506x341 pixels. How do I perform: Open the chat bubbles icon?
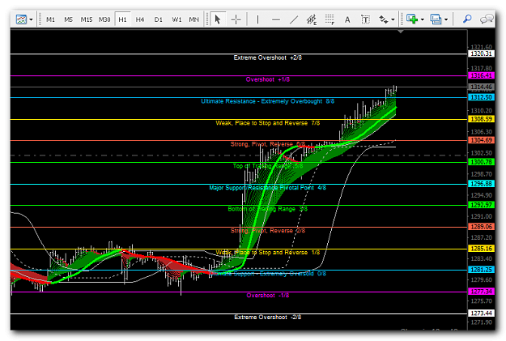[x=487, y=19]
